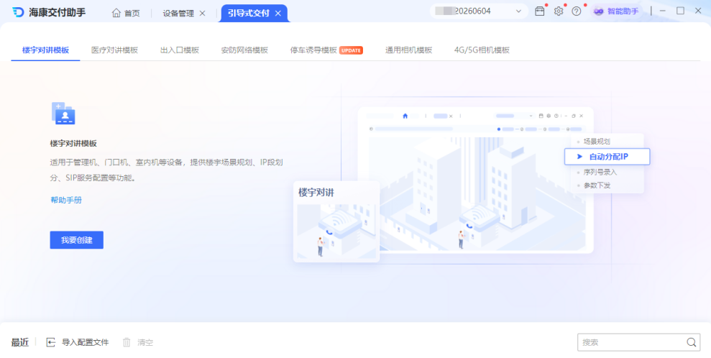711x358 pixels.
Task: Open the 帮助手册 link
Action: click(x=66, y=200)
